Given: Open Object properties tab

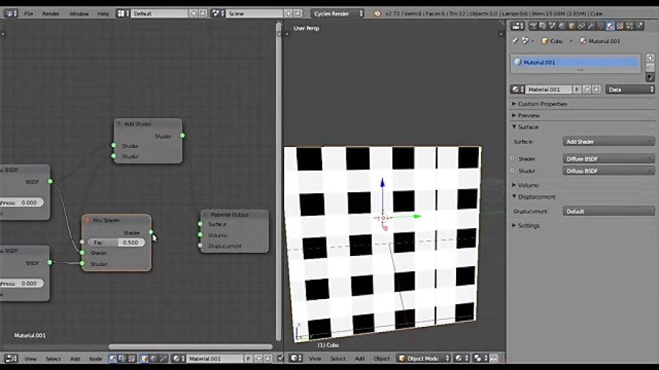Looking at the screenshot, I should tap(572, 26).
